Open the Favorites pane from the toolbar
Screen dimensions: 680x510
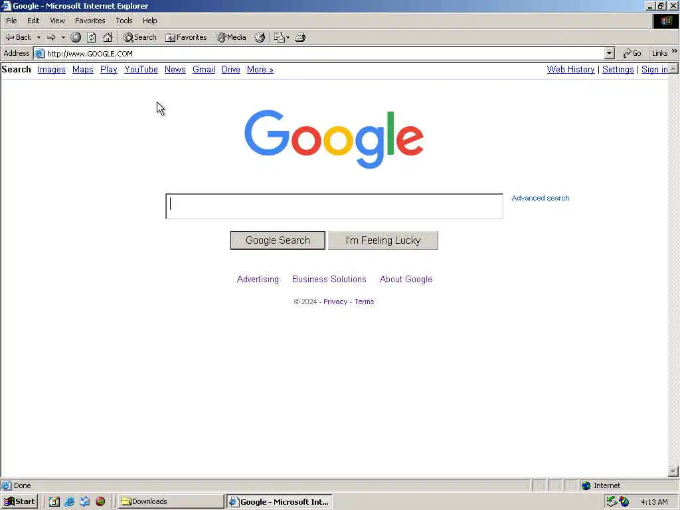pyautogui.click(x=186, y=37)
